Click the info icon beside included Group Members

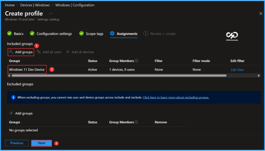pos(136,61)
